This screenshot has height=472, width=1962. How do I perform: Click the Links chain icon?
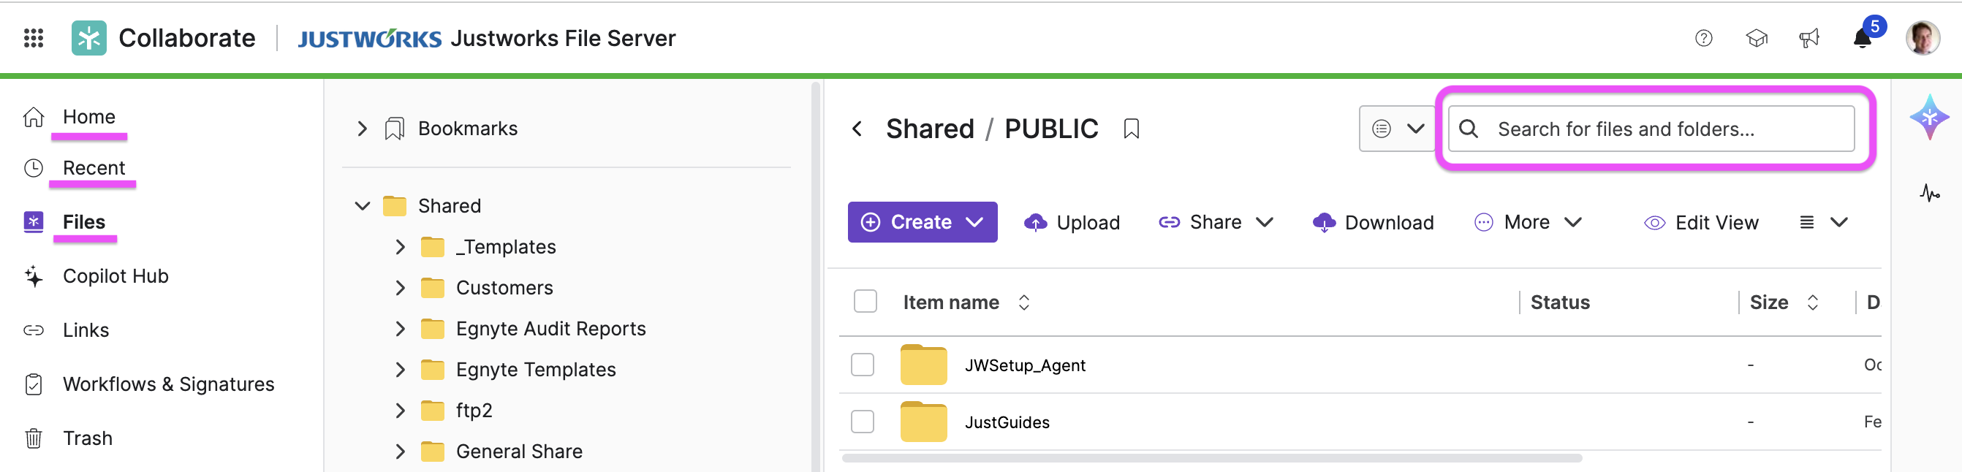34,330
